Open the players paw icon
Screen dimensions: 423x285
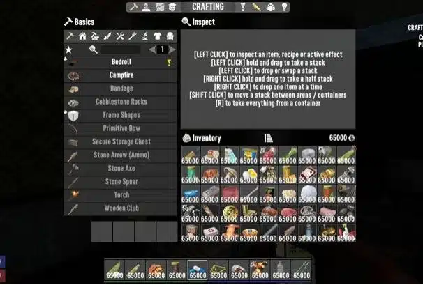(270, 7)
